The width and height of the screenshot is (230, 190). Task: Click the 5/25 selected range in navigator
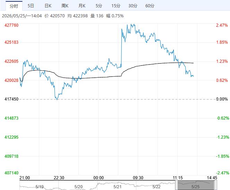click(196, 185)
